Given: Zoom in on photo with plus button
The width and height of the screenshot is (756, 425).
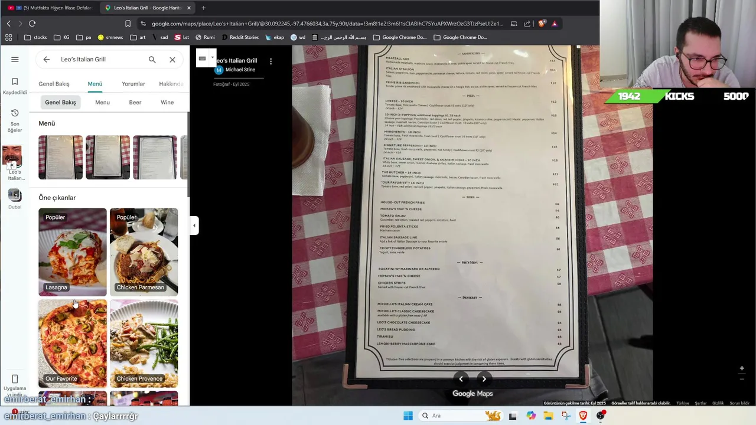Looking at the screenshot, I should 742,368.
